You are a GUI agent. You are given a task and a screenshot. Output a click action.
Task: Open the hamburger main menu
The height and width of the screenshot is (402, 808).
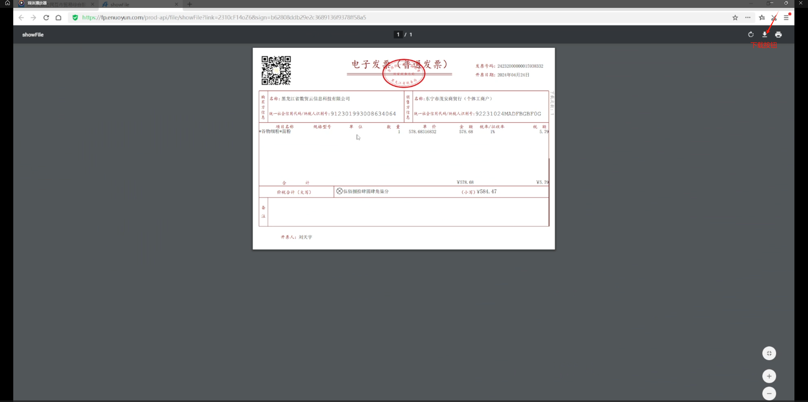click(786, 18)
